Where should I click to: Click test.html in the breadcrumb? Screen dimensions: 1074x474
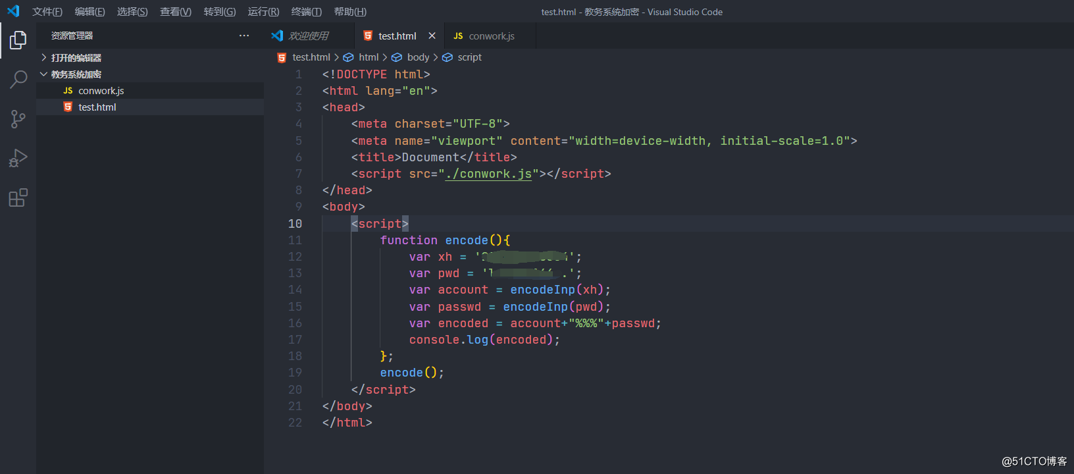(x=311, y=57)
